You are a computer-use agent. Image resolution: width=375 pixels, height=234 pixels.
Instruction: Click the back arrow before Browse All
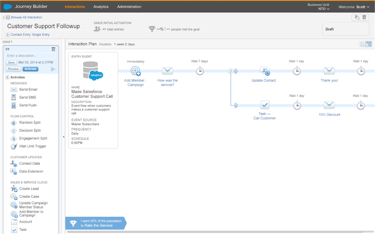click(x=4, y=17)
